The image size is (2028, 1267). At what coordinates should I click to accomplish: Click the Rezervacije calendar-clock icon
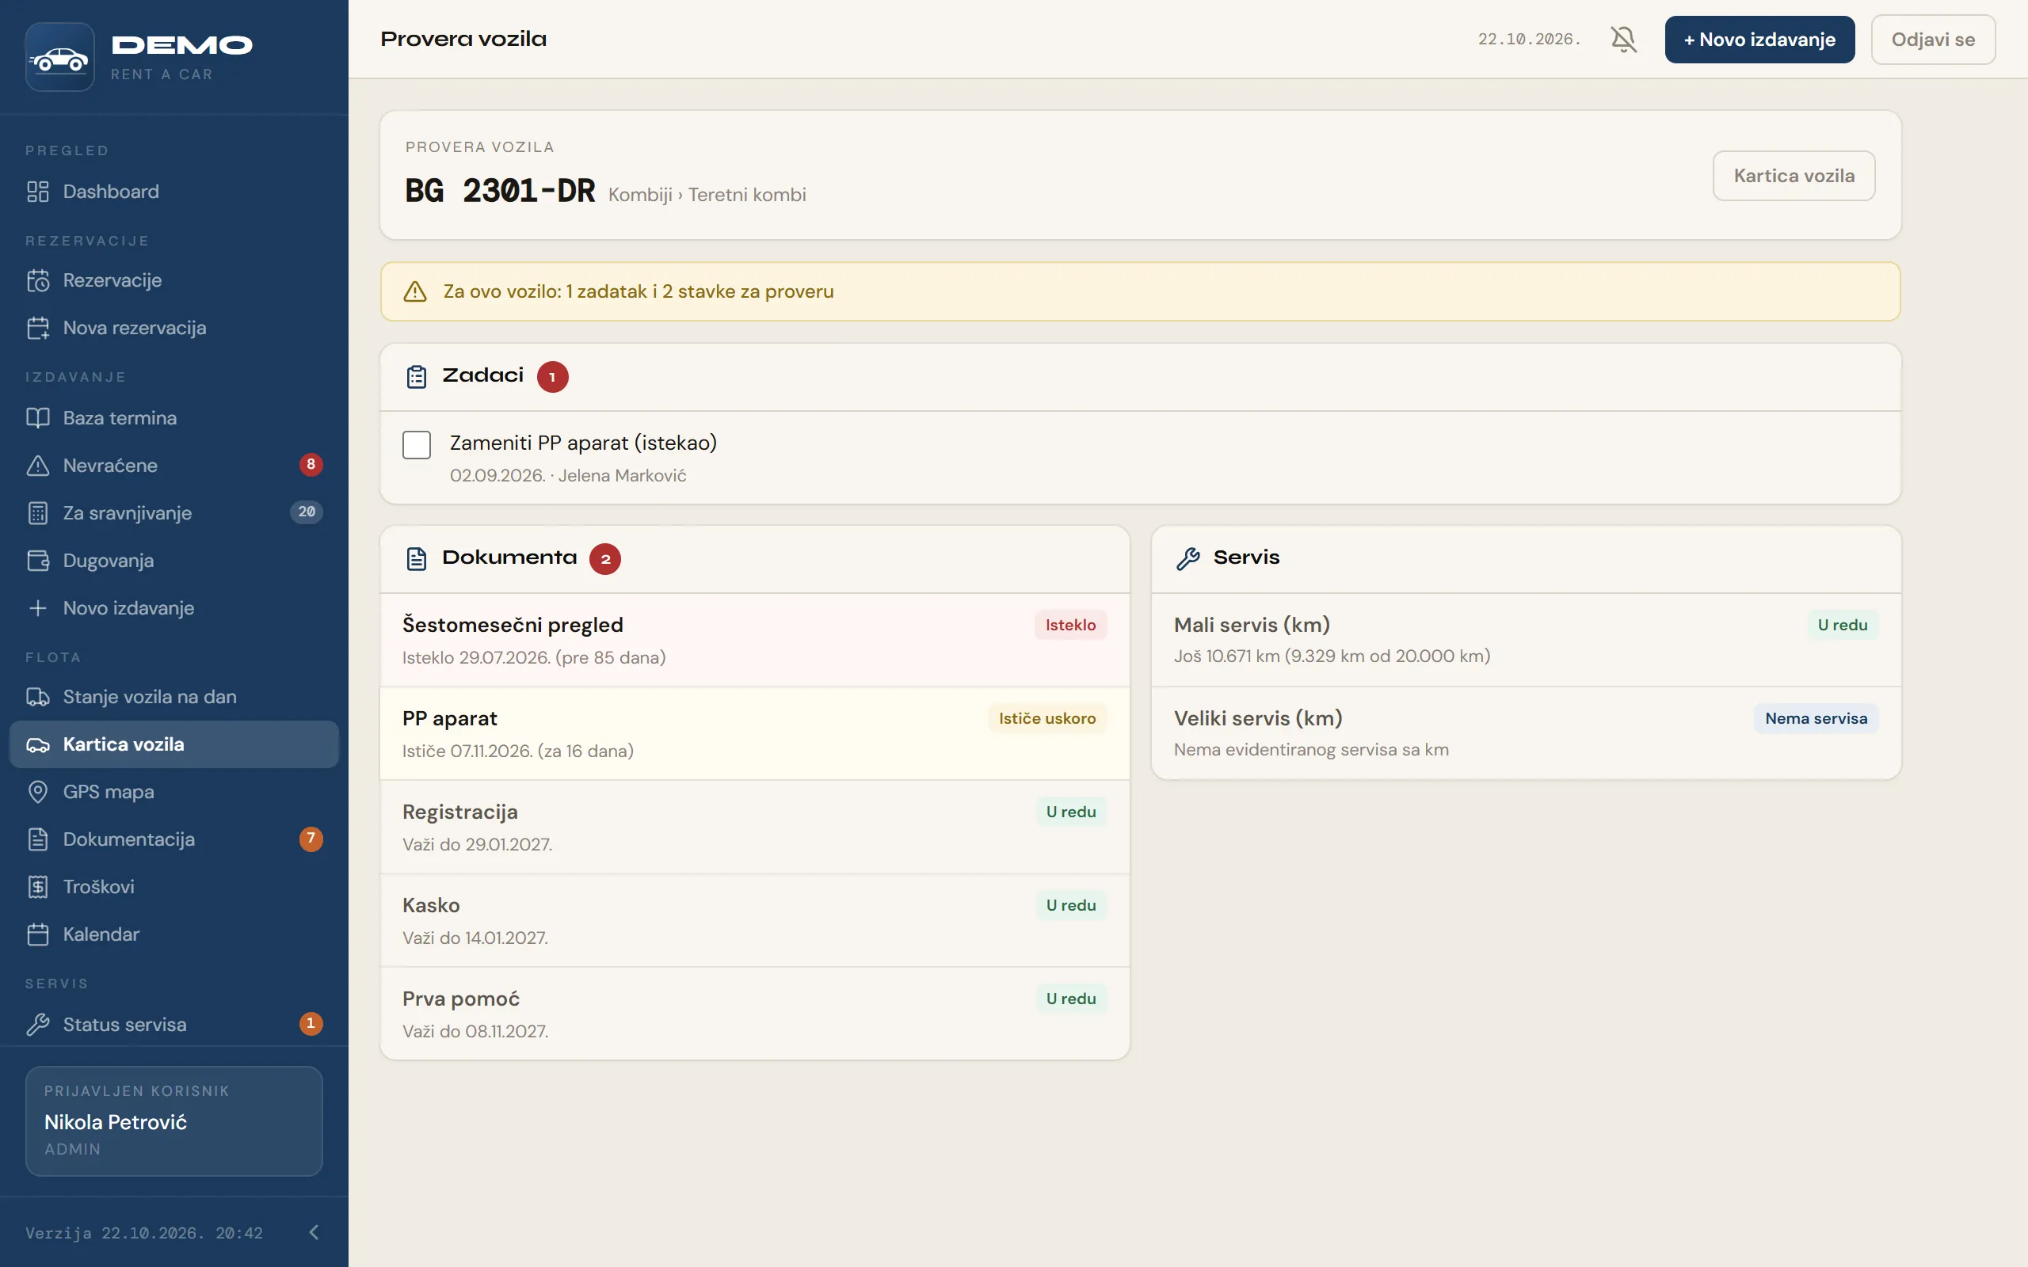[x=38, y=280]
